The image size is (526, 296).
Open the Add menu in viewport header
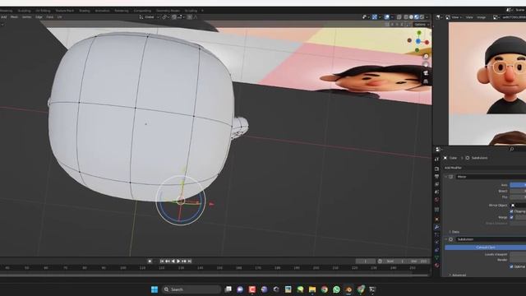pos(3,16)
